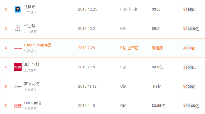
Task: Open the 猿辅导 company name link
Action: click(x=30, y=7)
